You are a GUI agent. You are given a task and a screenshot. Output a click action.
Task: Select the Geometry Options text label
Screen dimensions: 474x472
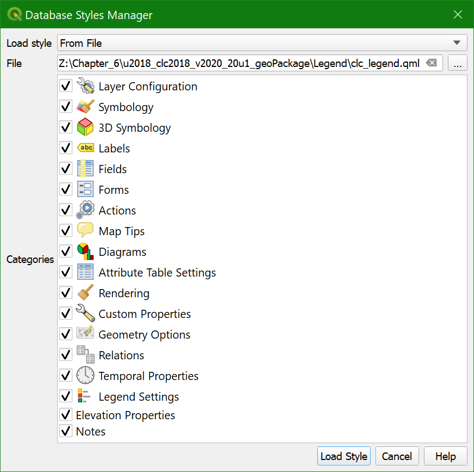145,335
